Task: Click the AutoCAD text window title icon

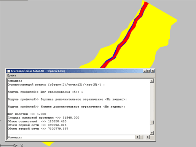Action: [x=8, y=71]
